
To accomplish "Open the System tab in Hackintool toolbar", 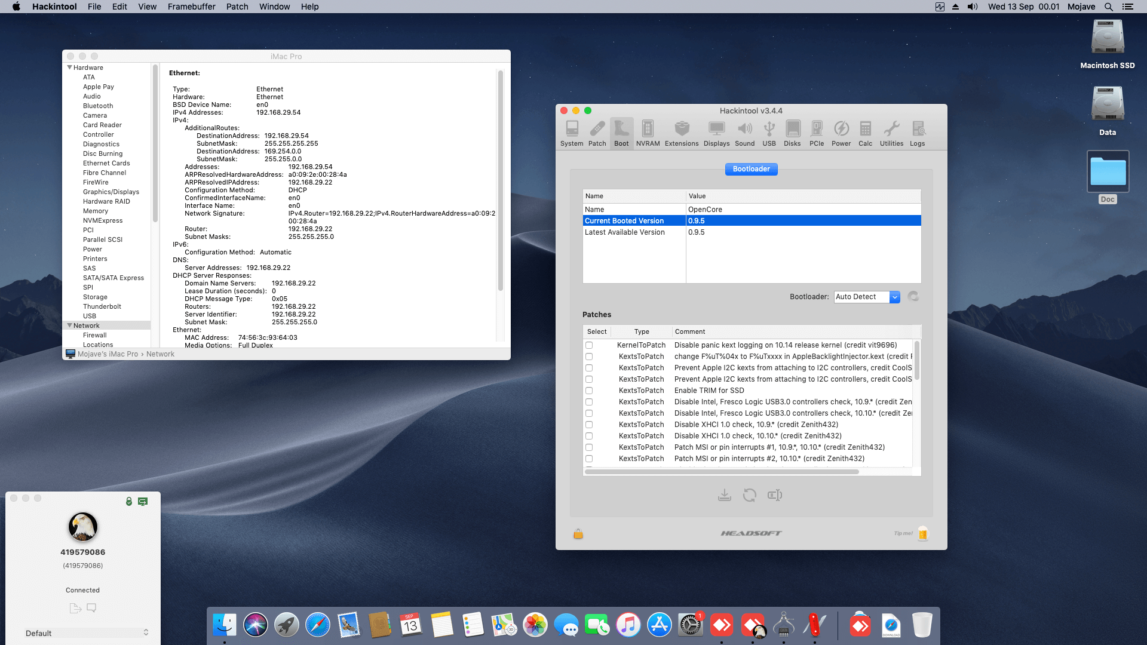I will [x=572, y=134].
